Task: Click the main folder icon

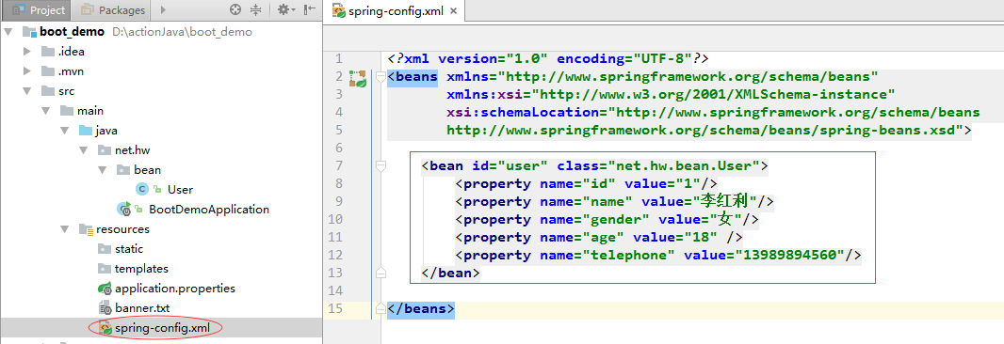Action: coord(67,111)
